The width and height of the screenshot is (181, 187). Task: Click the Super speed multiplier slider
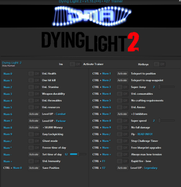pos(167,121)
